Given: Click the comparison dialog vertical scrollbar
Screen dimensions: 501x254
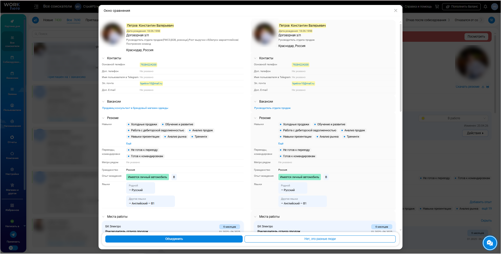Looking at the screenshot, I should [401, 67].
